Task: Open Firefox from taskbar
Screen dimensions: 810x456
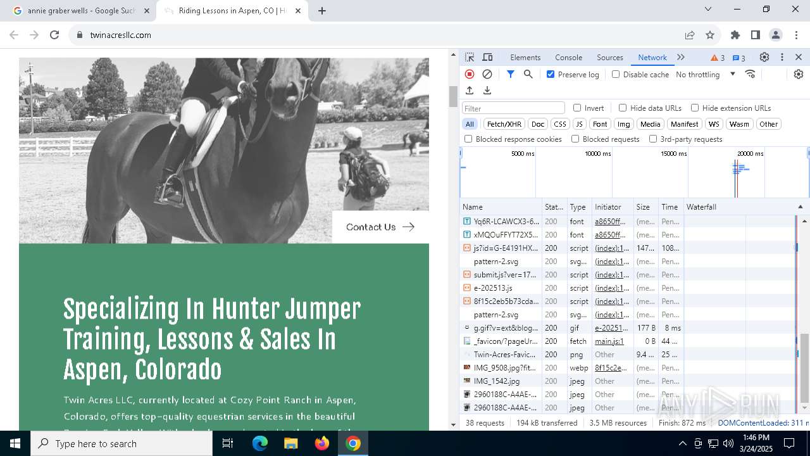Action: click(x=322, y=443)
